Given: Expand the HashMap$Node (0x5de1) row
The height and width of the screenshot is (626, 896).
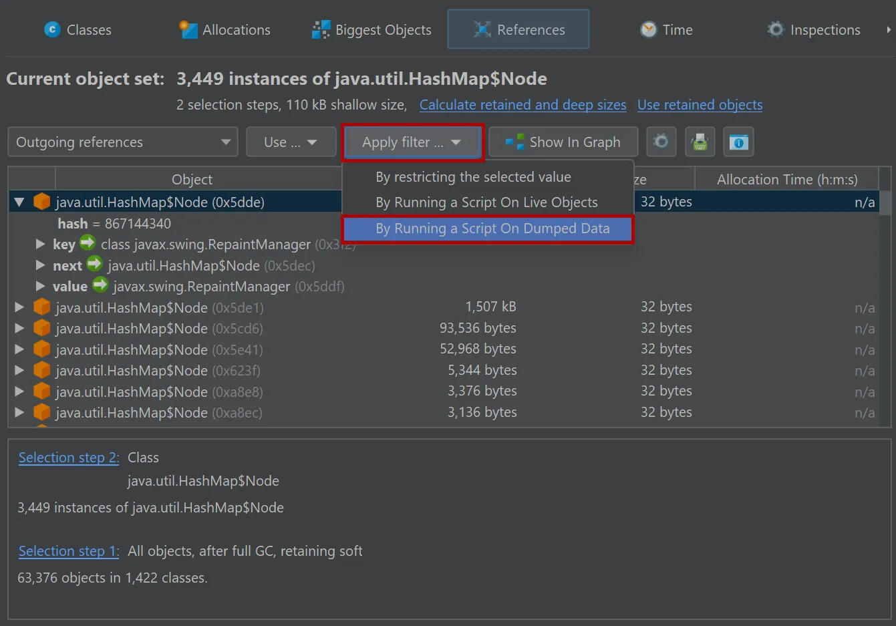Looking at the screenshot, I should point(19,307).
